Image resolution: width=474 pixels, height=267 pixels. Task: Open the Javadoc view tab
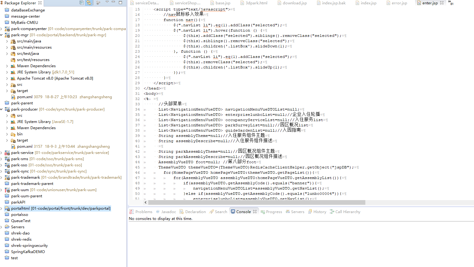pos(166,212)
